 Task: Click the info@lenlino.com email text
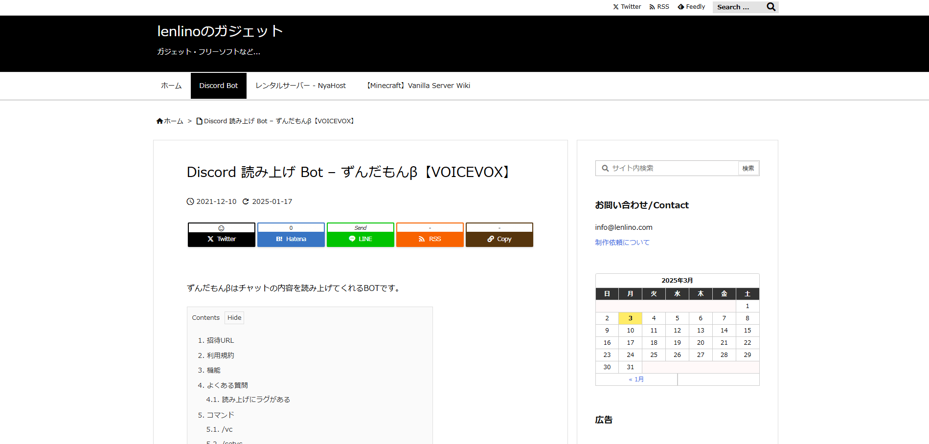624,227
